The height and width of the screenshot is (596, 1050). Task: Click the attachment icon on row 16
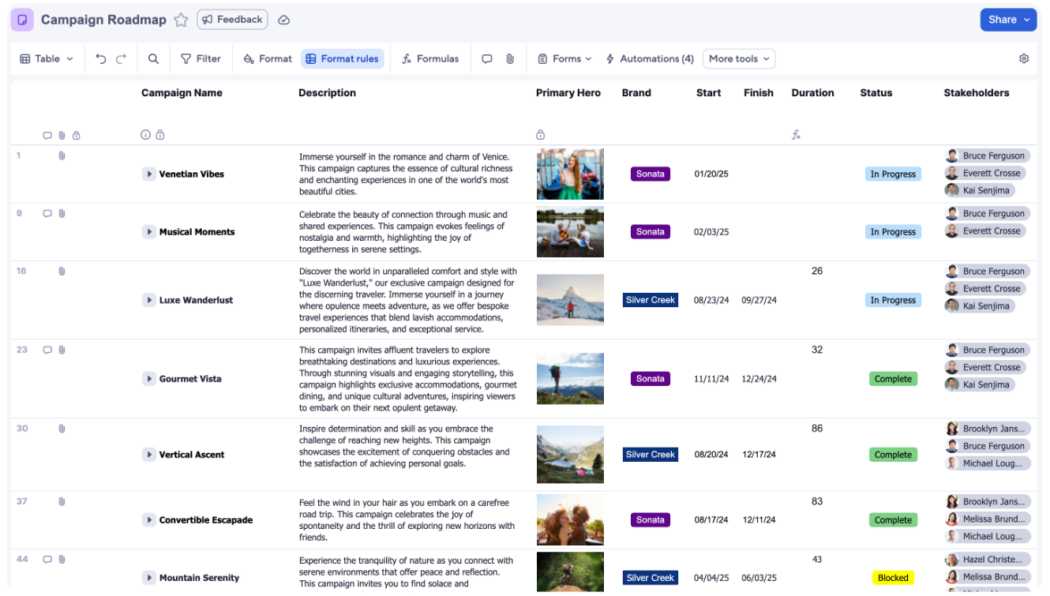[62, 271]
